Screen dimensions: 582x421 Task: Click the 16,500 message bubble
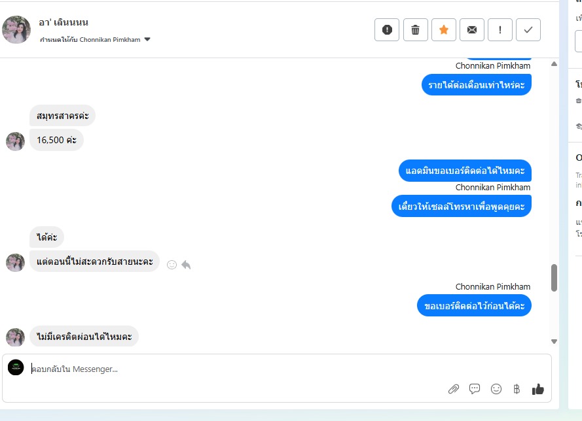pyautogui.click(x=56, y=140)
